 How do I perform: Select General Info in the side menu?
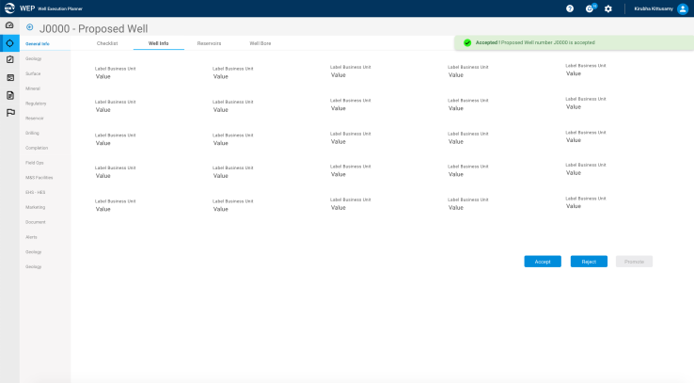(x=38, y=44)
